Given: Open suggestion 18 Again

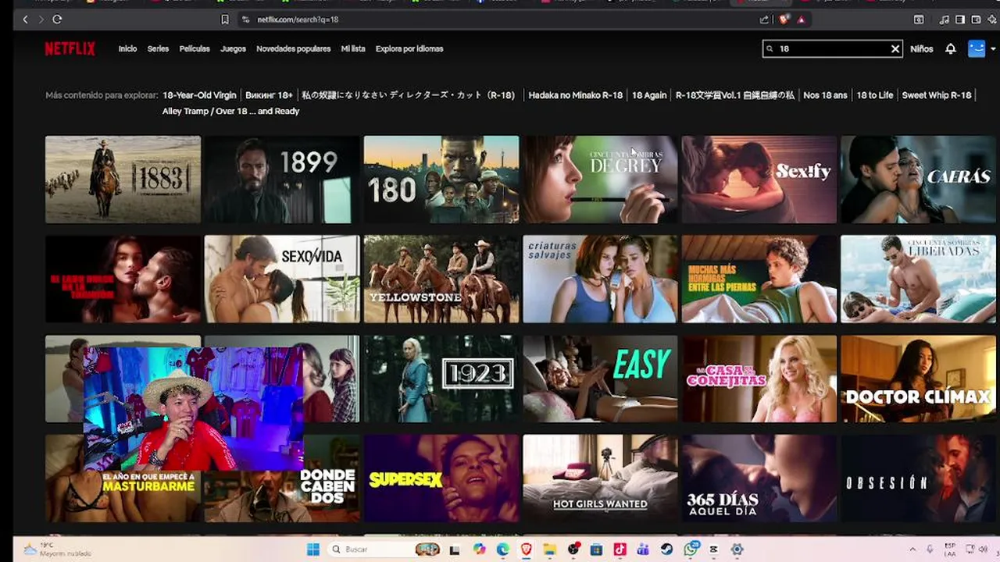Looking at the screenshot, I should pos(649,95).
